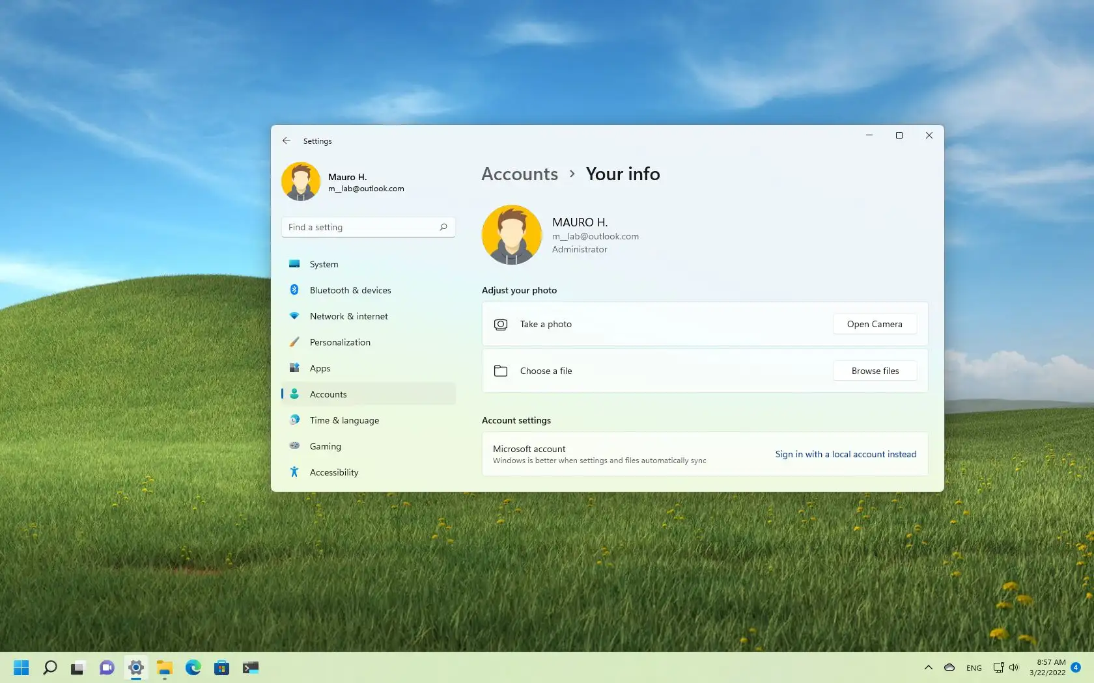Viewport: 1094px width, 683px height.
Task: Open the Windows Start menu
Action: click(x=21, y=667)
